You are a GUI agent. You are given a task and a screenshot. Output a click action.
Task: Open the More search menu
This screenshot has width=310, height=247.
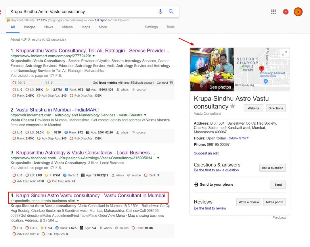click(x=103, y=27)
